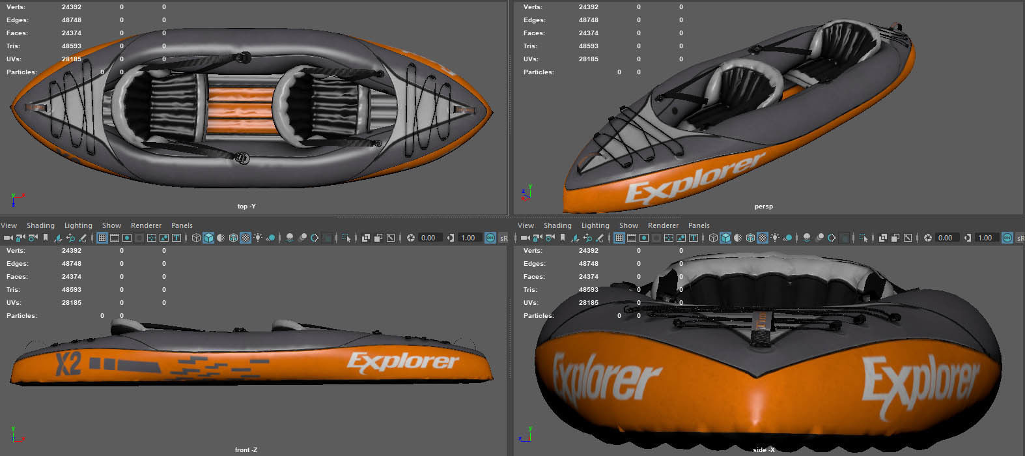Toggle Safe Title icon in front -Z panel

pyautogui.click(x=176, y=238)
